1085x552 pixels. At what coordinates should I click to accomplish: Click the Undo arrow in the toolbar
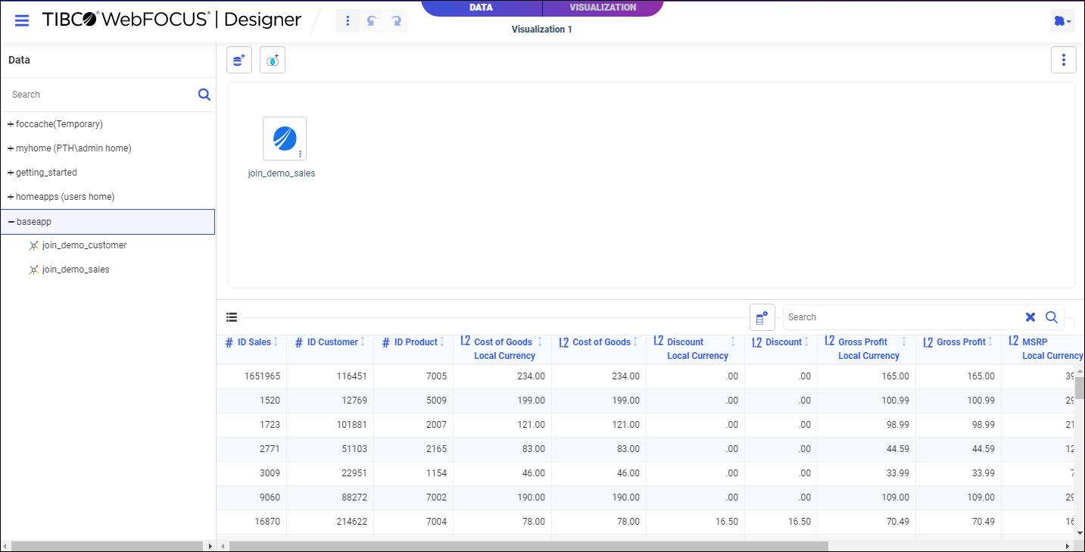372,20
